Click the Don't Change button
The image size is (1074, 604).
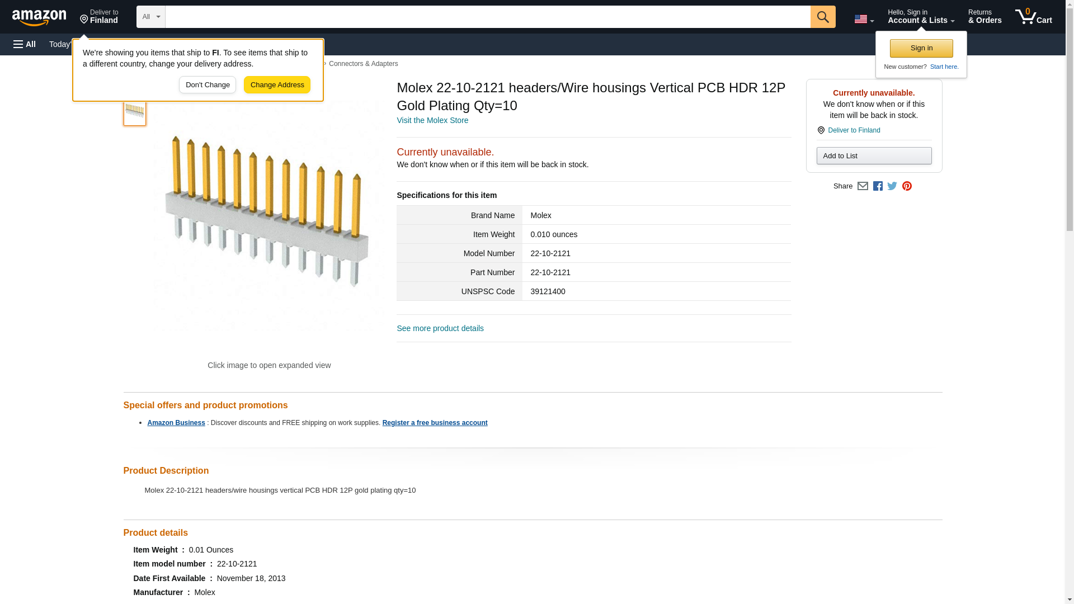click(208, 85)
